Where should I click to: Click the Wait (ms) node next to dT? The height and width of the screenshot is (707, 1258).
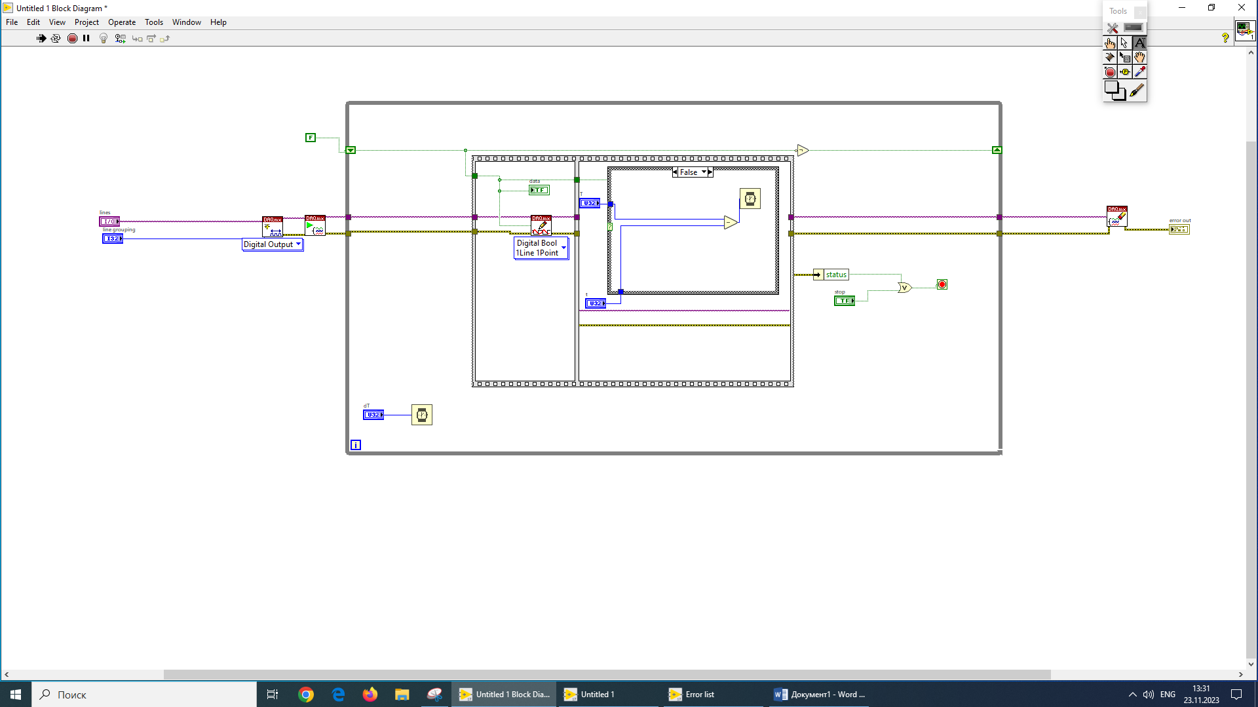(x=422, y=415)
